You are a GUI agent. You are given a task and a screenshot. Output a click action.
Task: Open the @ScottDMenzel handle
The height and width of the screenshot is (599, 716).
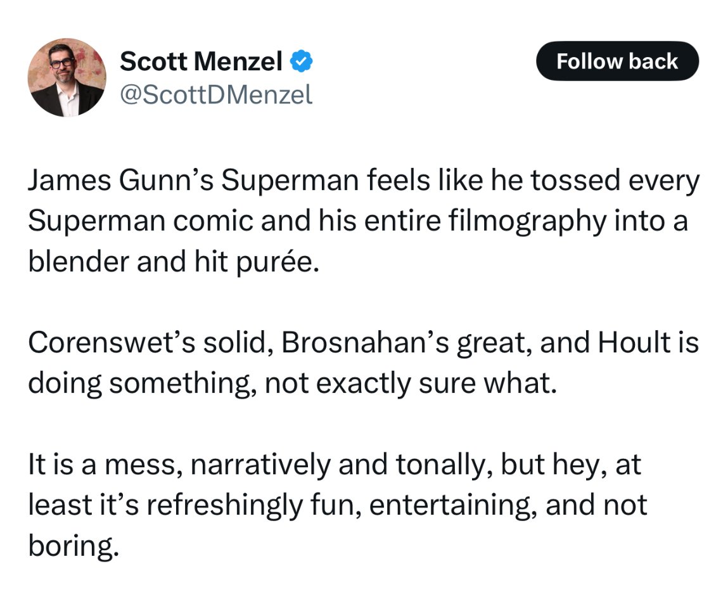click(216, 94)
